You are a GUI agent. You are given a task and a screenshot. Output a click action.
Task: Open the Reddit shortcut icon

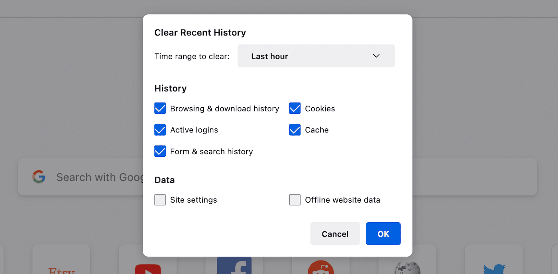tap(321, 267)
